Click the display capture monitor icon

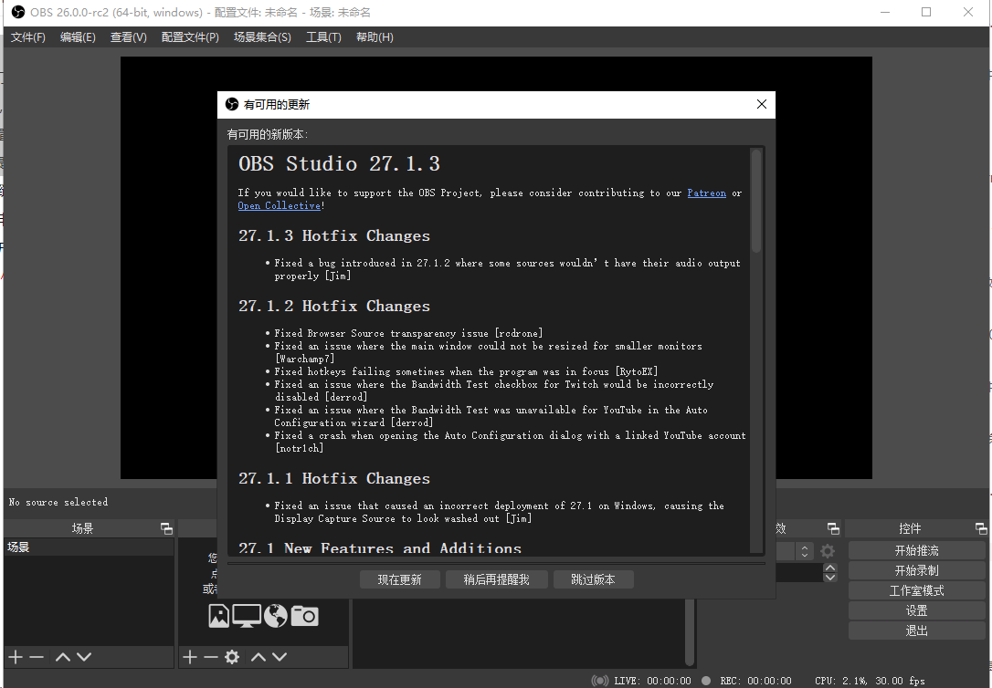point(247,616)
